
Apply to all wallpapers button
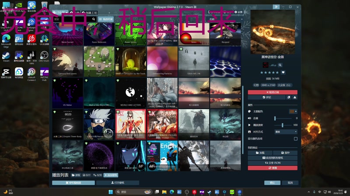pos(273,158)
